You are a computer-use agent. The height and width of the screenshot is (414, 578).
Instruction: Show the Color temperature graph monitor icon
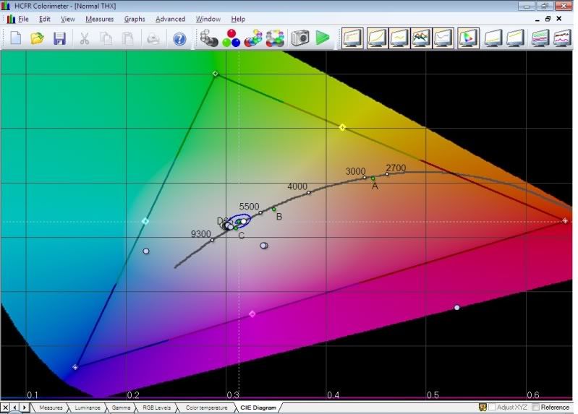(x=443, y=38)
